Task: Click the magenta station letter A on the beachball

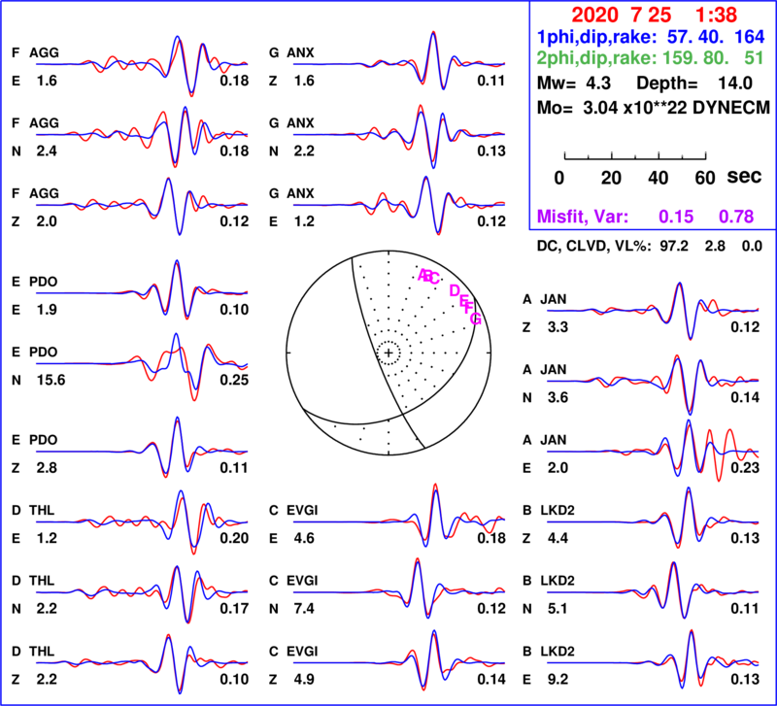Action: pos(422,275)
